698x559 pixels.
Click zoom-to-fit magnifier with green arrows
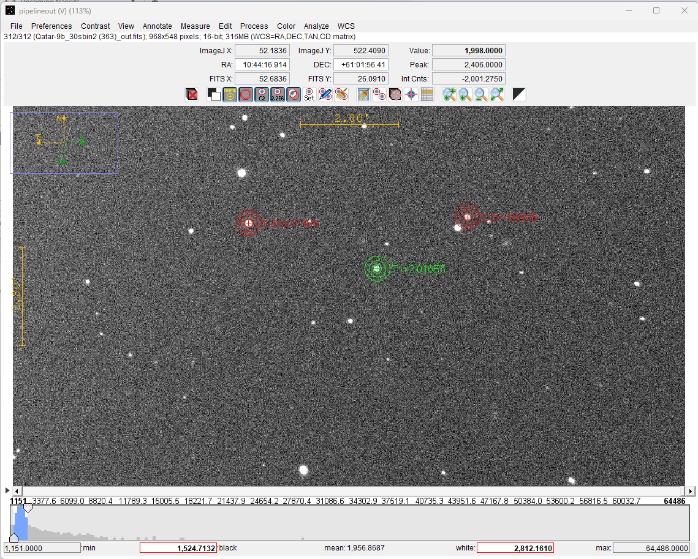coord(497,94)
